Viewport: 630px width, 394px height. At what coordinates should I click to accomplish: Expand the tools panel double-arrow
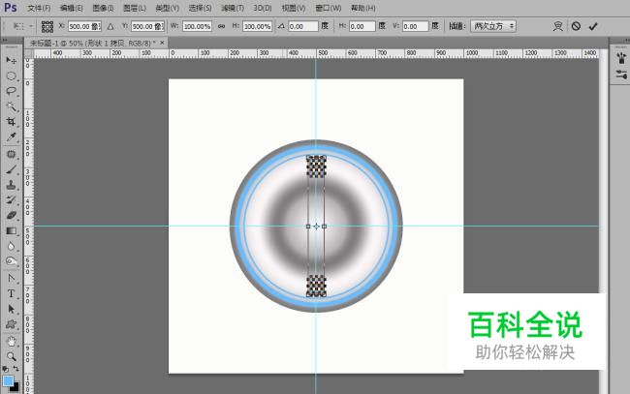(5, 41)
